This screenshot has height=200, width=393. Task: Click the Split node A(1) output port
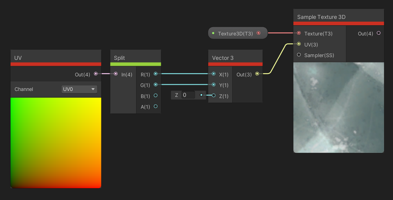click(x=156, y=106)
